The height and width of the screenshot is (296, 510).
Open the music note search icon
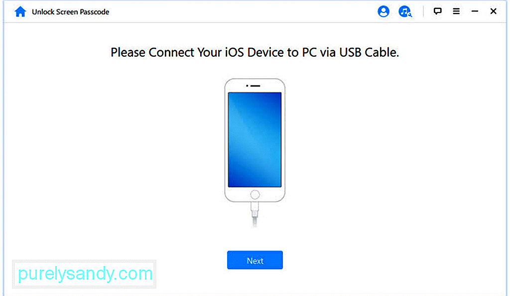405,11
